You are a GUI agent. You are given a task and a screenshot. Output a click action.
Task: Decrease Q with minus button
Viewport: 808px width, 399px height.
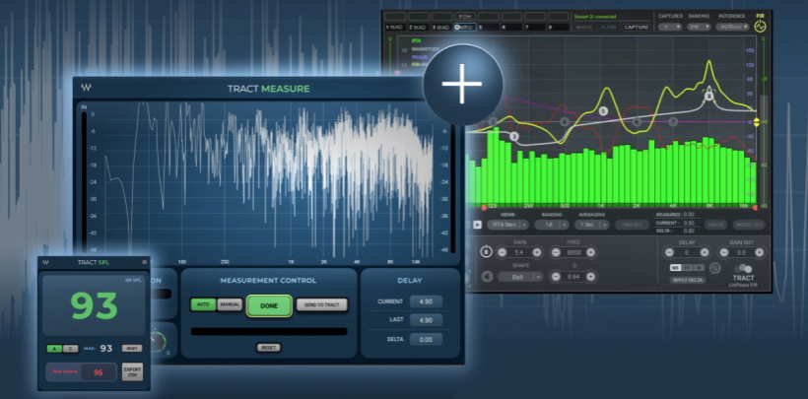[556, 277]
